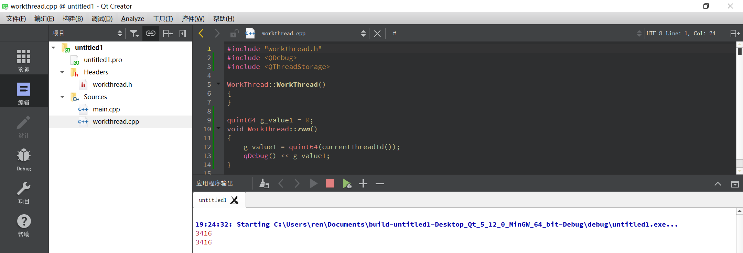Click the filter tree funnel icon

(x=134, y=33)
